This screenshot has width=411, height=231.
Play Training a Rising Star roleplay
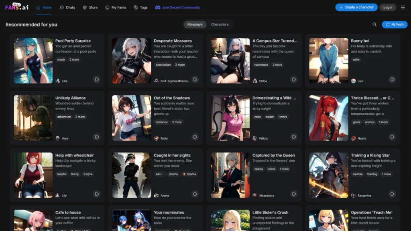click(392, 194)
